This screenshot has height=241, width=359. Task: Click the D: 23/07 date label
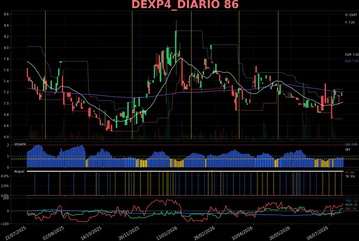point(351,15)
